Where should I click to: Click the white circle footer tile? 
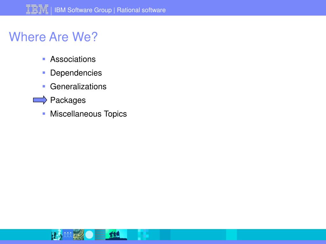(x=89, y=235)
